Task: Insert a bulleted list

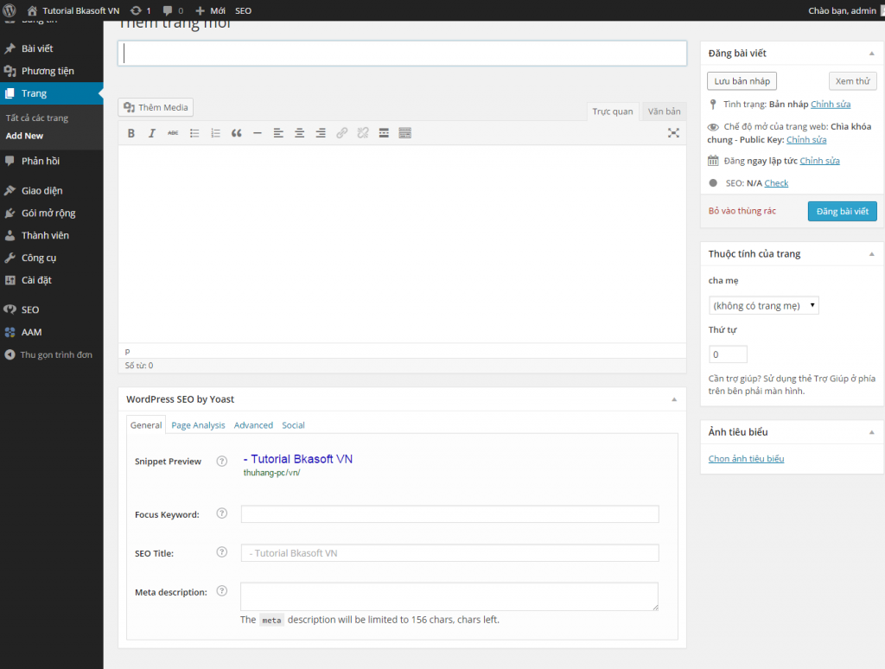Action: [194, 133]
